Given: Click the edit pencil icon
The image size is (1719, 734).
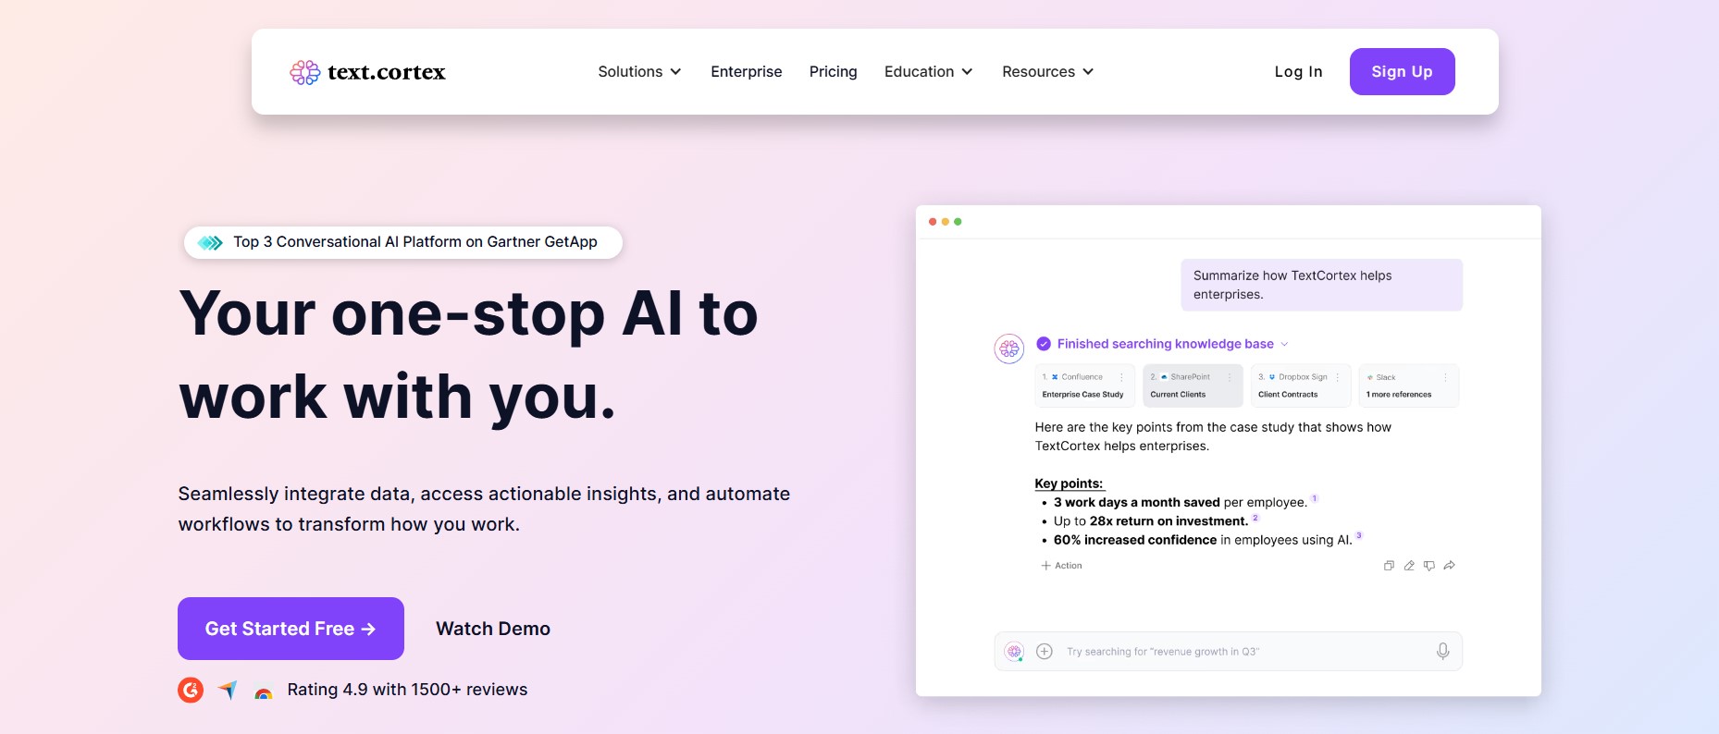Looking at the screenshot, I should point(1409,566).
